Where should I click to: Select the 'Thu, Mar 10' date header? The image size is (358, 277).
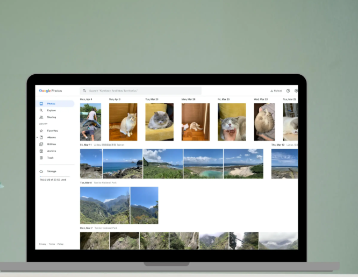click(x=278, y=145)
